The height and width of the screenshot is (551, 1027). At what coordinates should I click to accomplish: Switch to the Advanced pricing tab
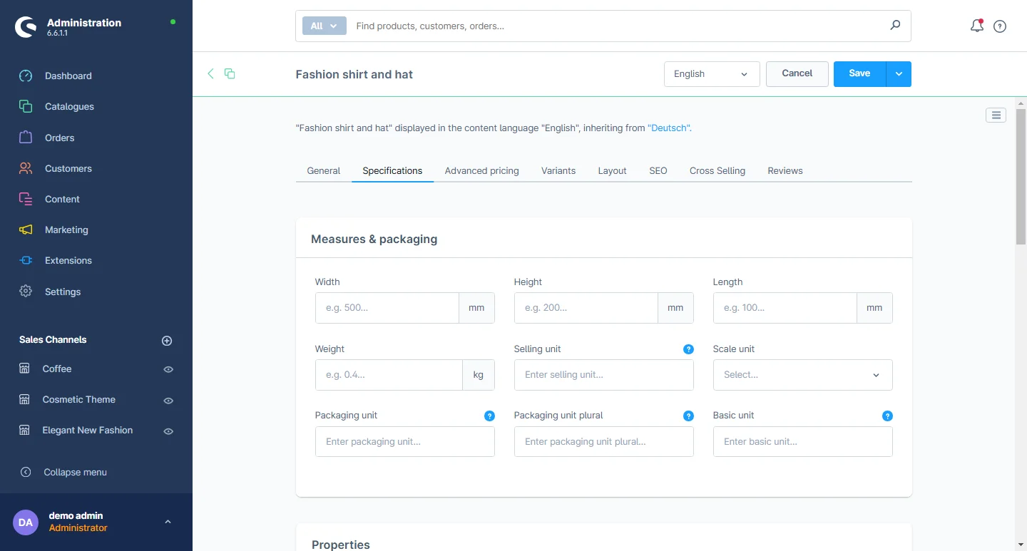point(481,170)
